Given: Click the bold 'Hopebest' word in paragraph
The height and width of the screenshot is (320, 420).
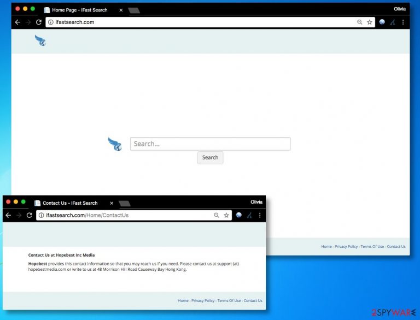Looking at the screenshot, I should pos(38,264).
